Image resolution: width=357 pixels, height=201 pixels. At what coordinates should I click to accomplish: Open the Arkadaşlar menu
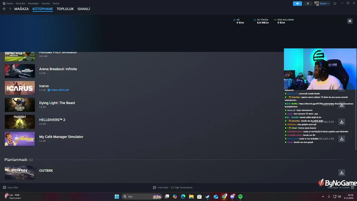(33, 3)
